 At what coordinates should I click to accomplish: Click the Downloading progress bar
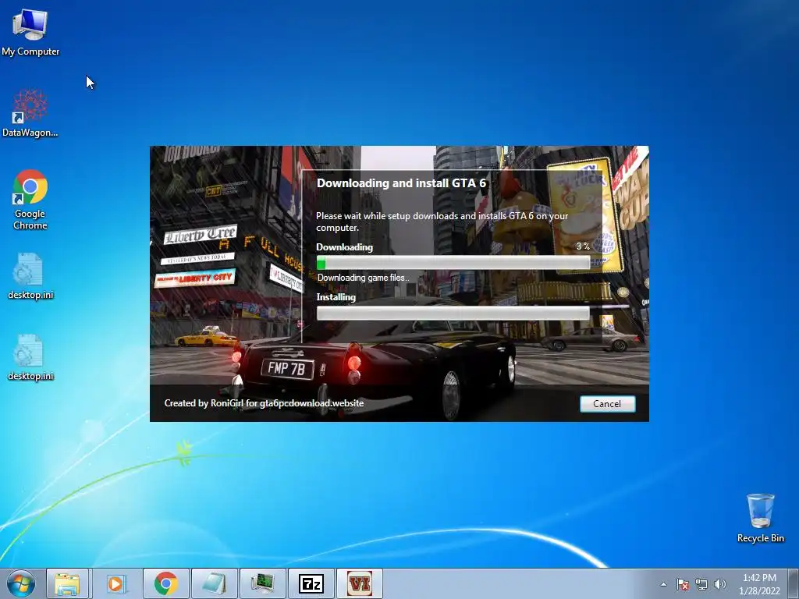(x=453, y=263)
